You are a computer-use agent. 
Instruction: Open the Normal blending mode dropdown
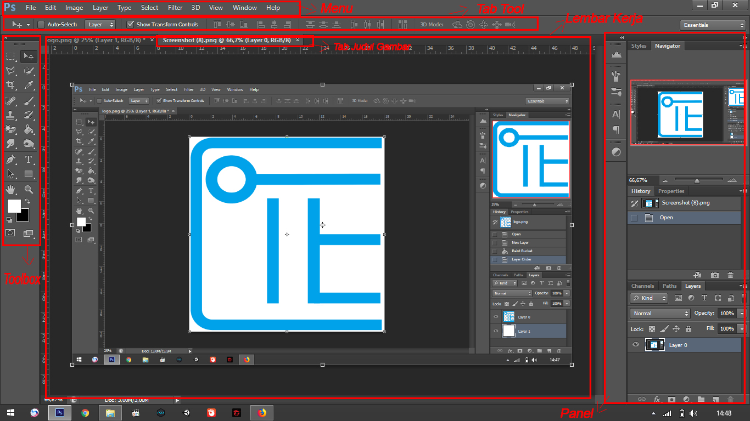659,314
